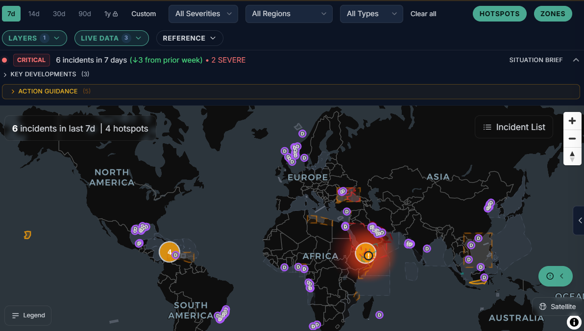
Task: Open the green alert panel pill
Action: pyautogui.click(x=555, y=276)
